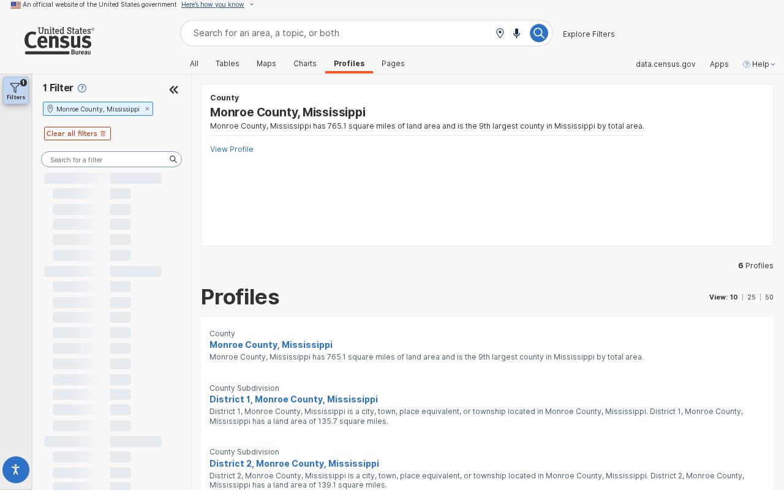
Task: Set results view to 10
Action: tap(734, 297)
